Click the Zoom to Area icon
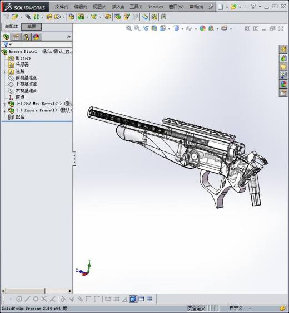This screenshot has height=313, width=289. pos(137,28)
